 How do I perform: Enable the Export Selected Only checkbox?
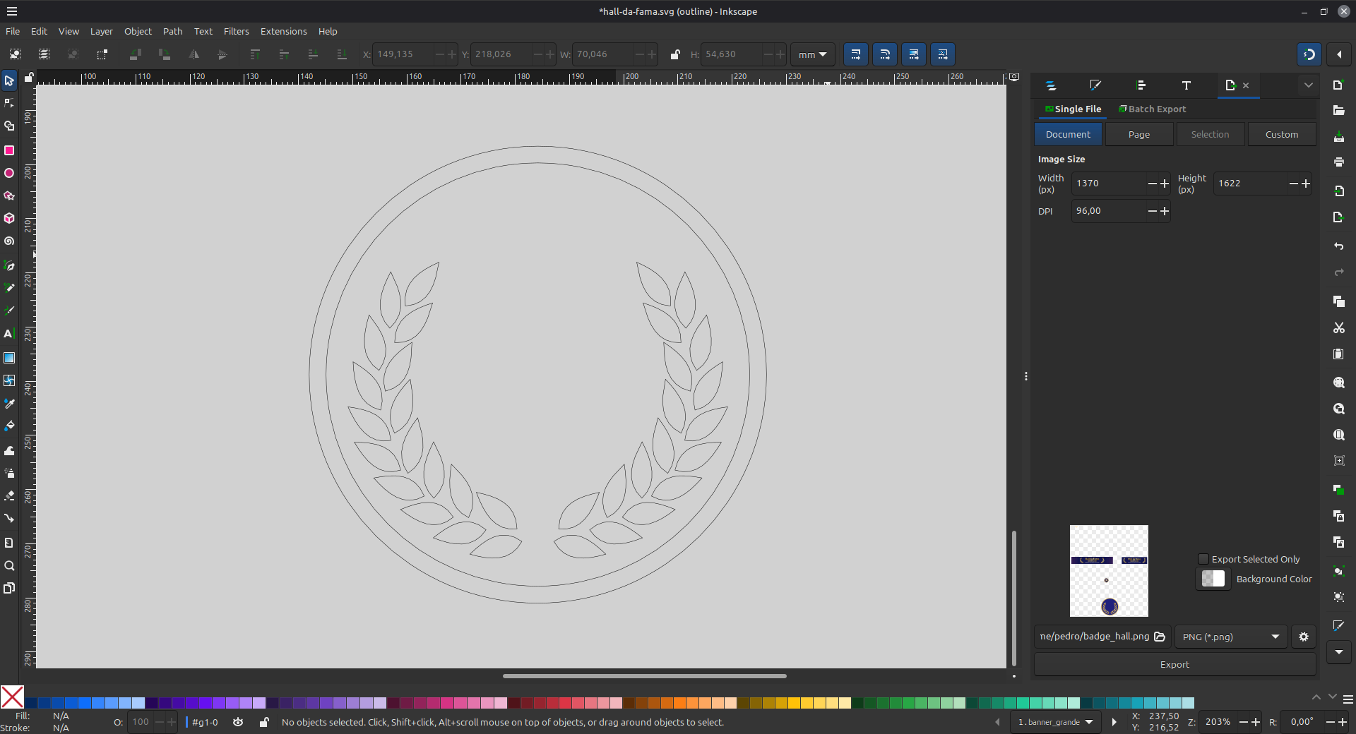(1203, 559)
